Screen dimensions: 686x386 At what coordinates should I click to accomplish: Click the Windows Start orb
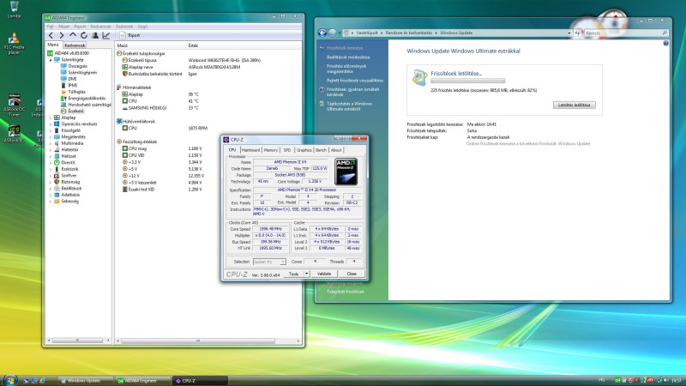[11, 378]
